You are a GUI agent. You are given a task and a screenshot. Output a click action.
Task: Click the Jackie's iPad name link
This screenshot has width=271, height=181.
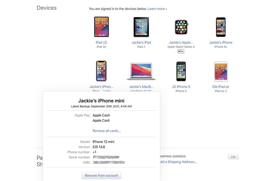coord(141,42)
